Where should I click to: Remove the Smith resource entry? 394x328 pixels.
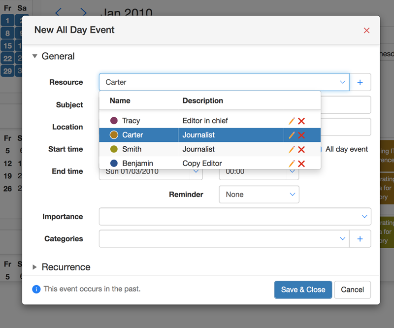[301, 149]
